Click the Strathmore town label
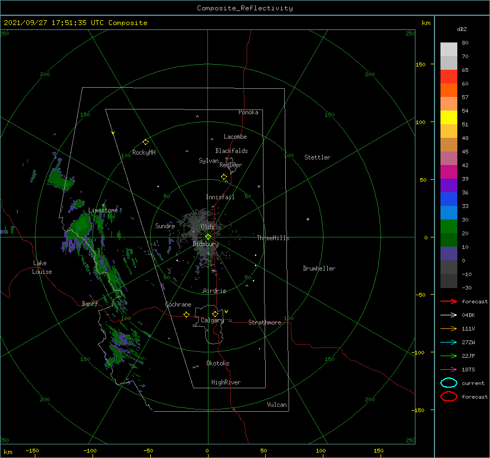490x458 pixels. [265, 322]
